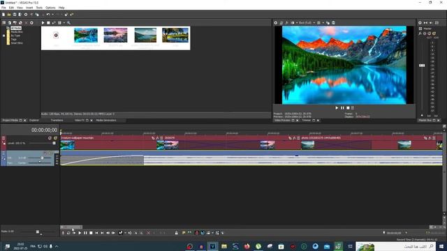Switch to the Explorer tab
The image size is (447, 251).
[x=34, y=121]
